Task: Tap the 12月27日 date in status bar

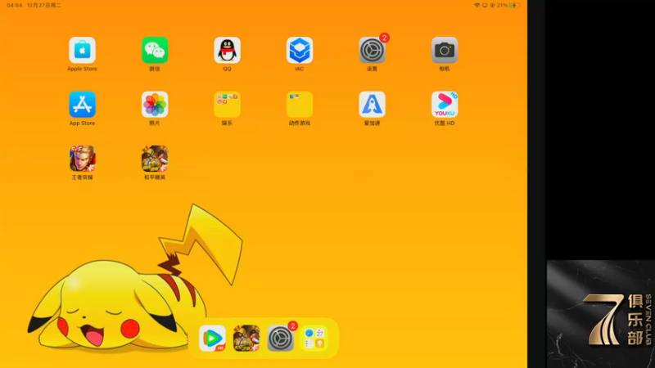Action: 44,6
